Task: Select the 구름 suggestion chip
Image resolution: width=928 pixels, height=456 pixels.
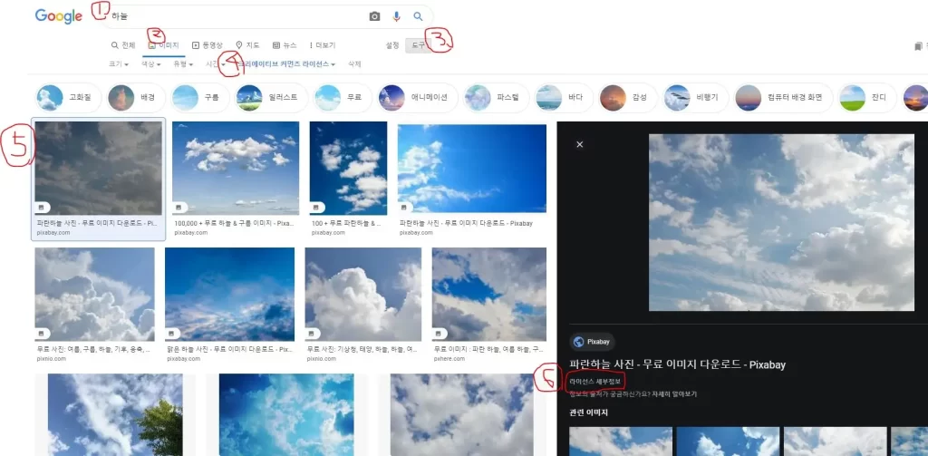Action: point(198,97)
